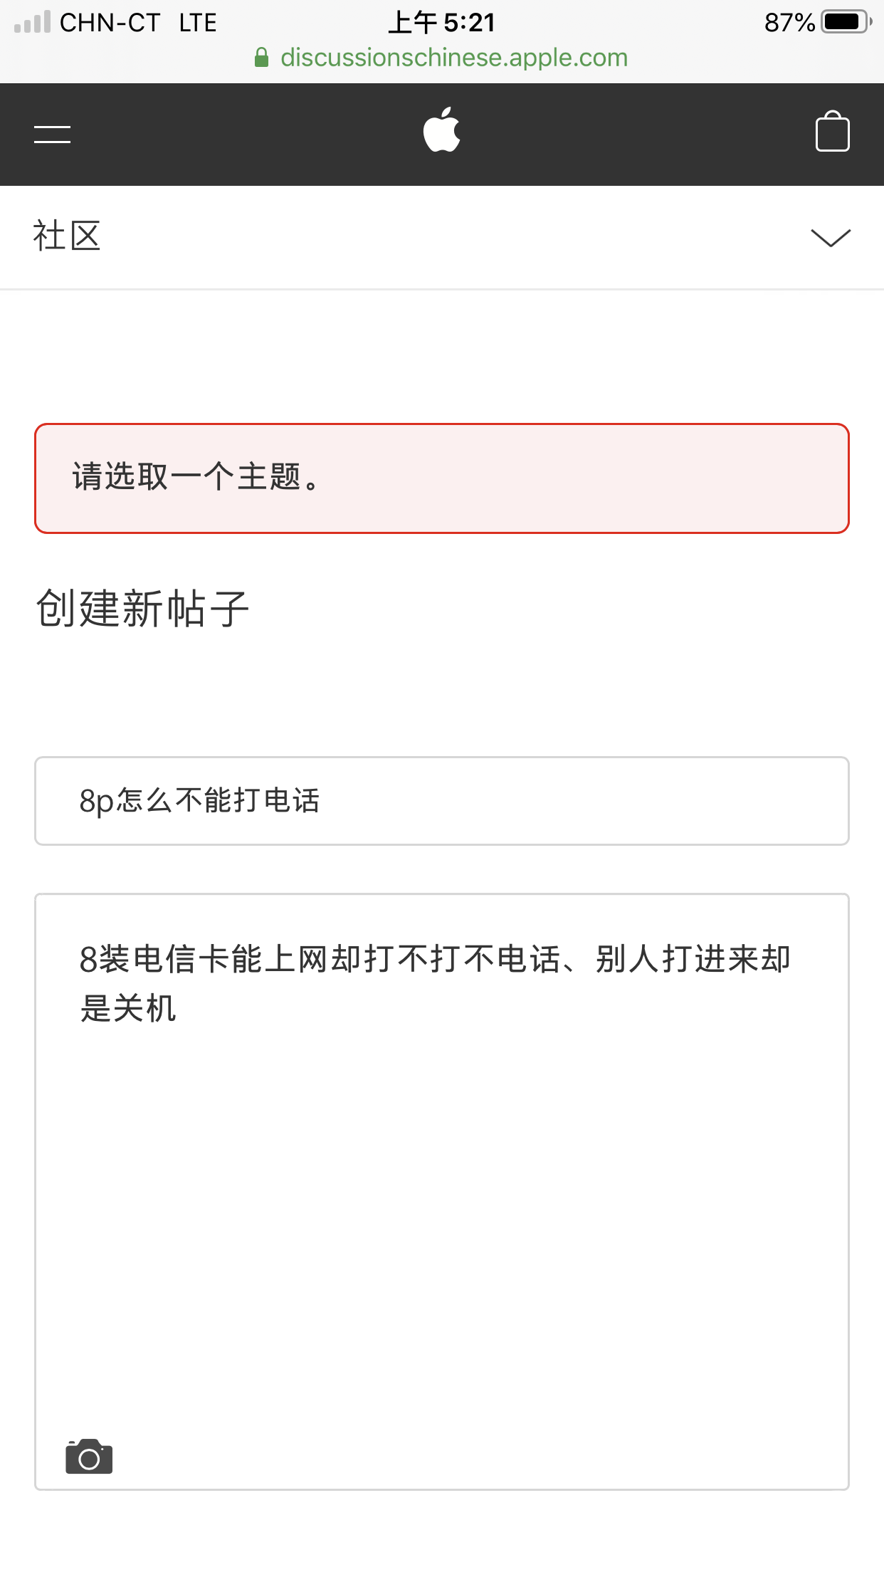The image size is (884, 1572).
Task: Click the red 请选取一个主题 error banner
Action: pyautogui.click(x=441, y=478)
